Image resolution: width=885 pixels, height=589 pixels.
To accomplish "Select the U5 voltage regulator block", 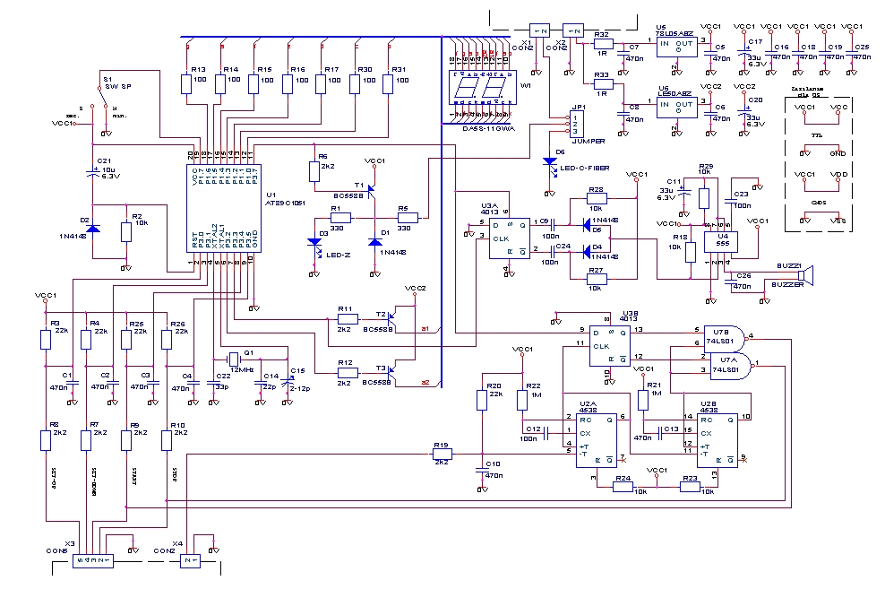I will (676, 47).
